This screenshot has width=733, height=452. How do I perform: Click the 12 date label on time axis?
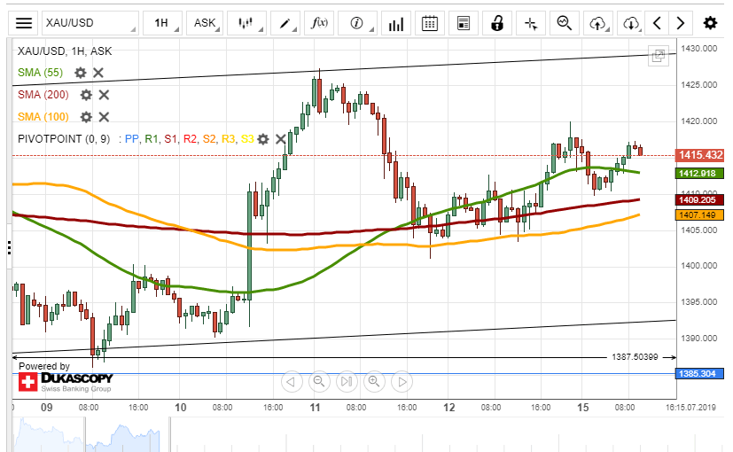point(448,408)
